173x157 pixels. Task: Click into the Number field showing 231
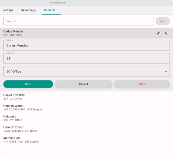click(x=86, y=58)
